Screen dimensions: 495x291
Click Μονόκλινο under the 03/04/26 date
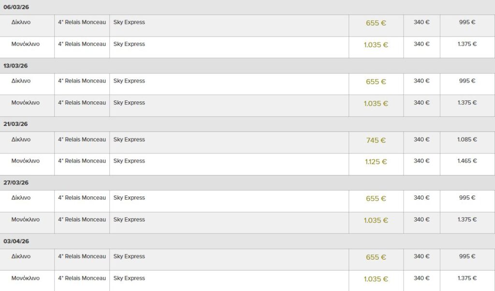pyautogui.click(x=26, y=278)
